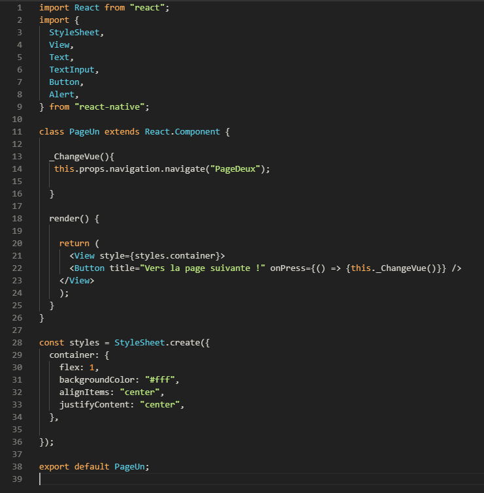This screenshot has height=493, width=484.
Task: Click line number 38 in the gutter
Action: pos(17,467)
